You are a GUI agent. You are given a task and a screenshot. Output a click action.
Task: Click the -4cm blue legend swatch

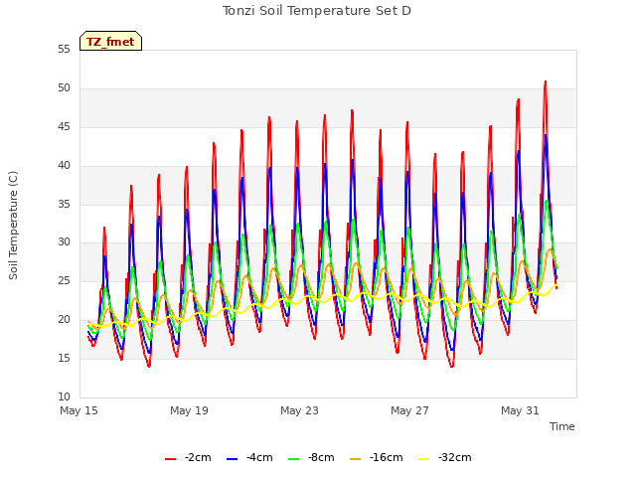click(x=232, y=459)
